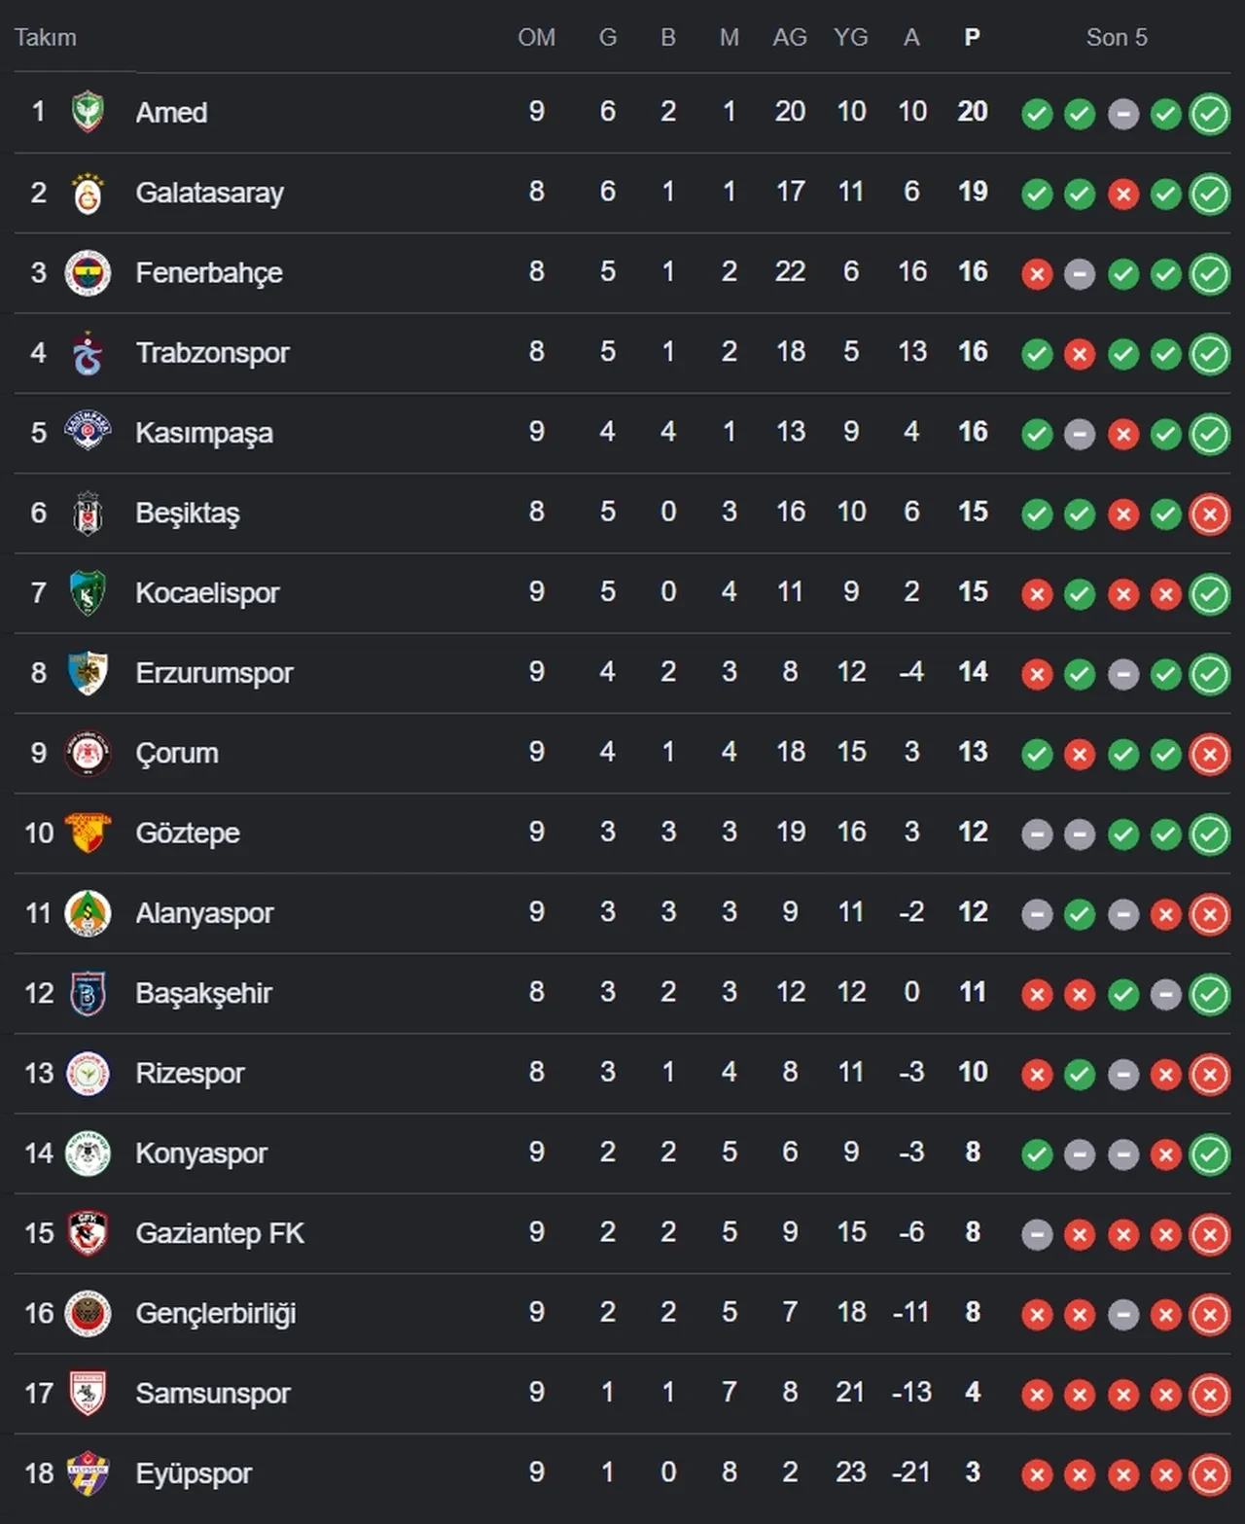The height and width of the screenshot is (1524, 1245).
Task: Click the Eyüpspor club logo
Action: [x=88, y=1473]
